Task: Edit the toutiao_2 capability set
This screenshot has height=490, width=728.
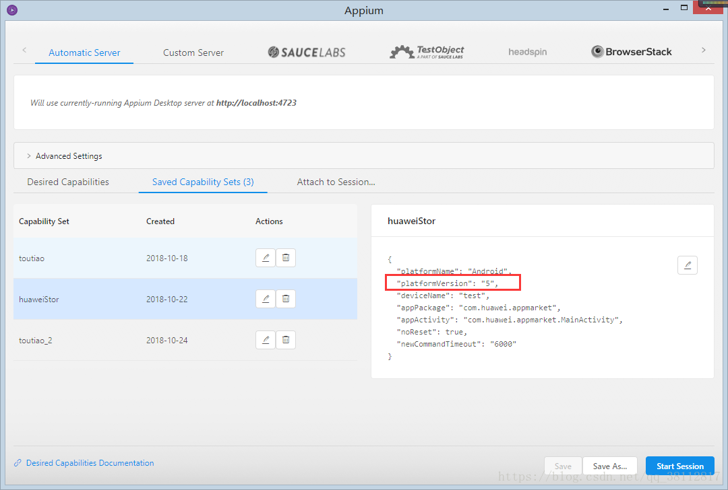Action: [x=265, y=340]
